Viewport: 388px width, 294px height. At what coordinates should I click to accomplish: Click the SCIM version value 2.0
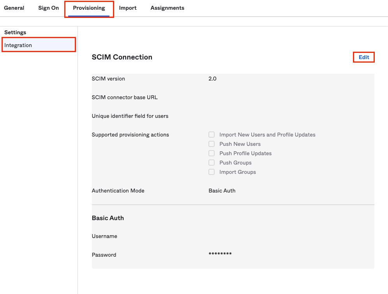212,79
